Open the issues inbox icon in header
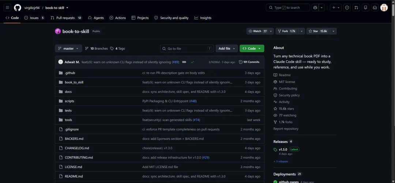 coord(347,8)
